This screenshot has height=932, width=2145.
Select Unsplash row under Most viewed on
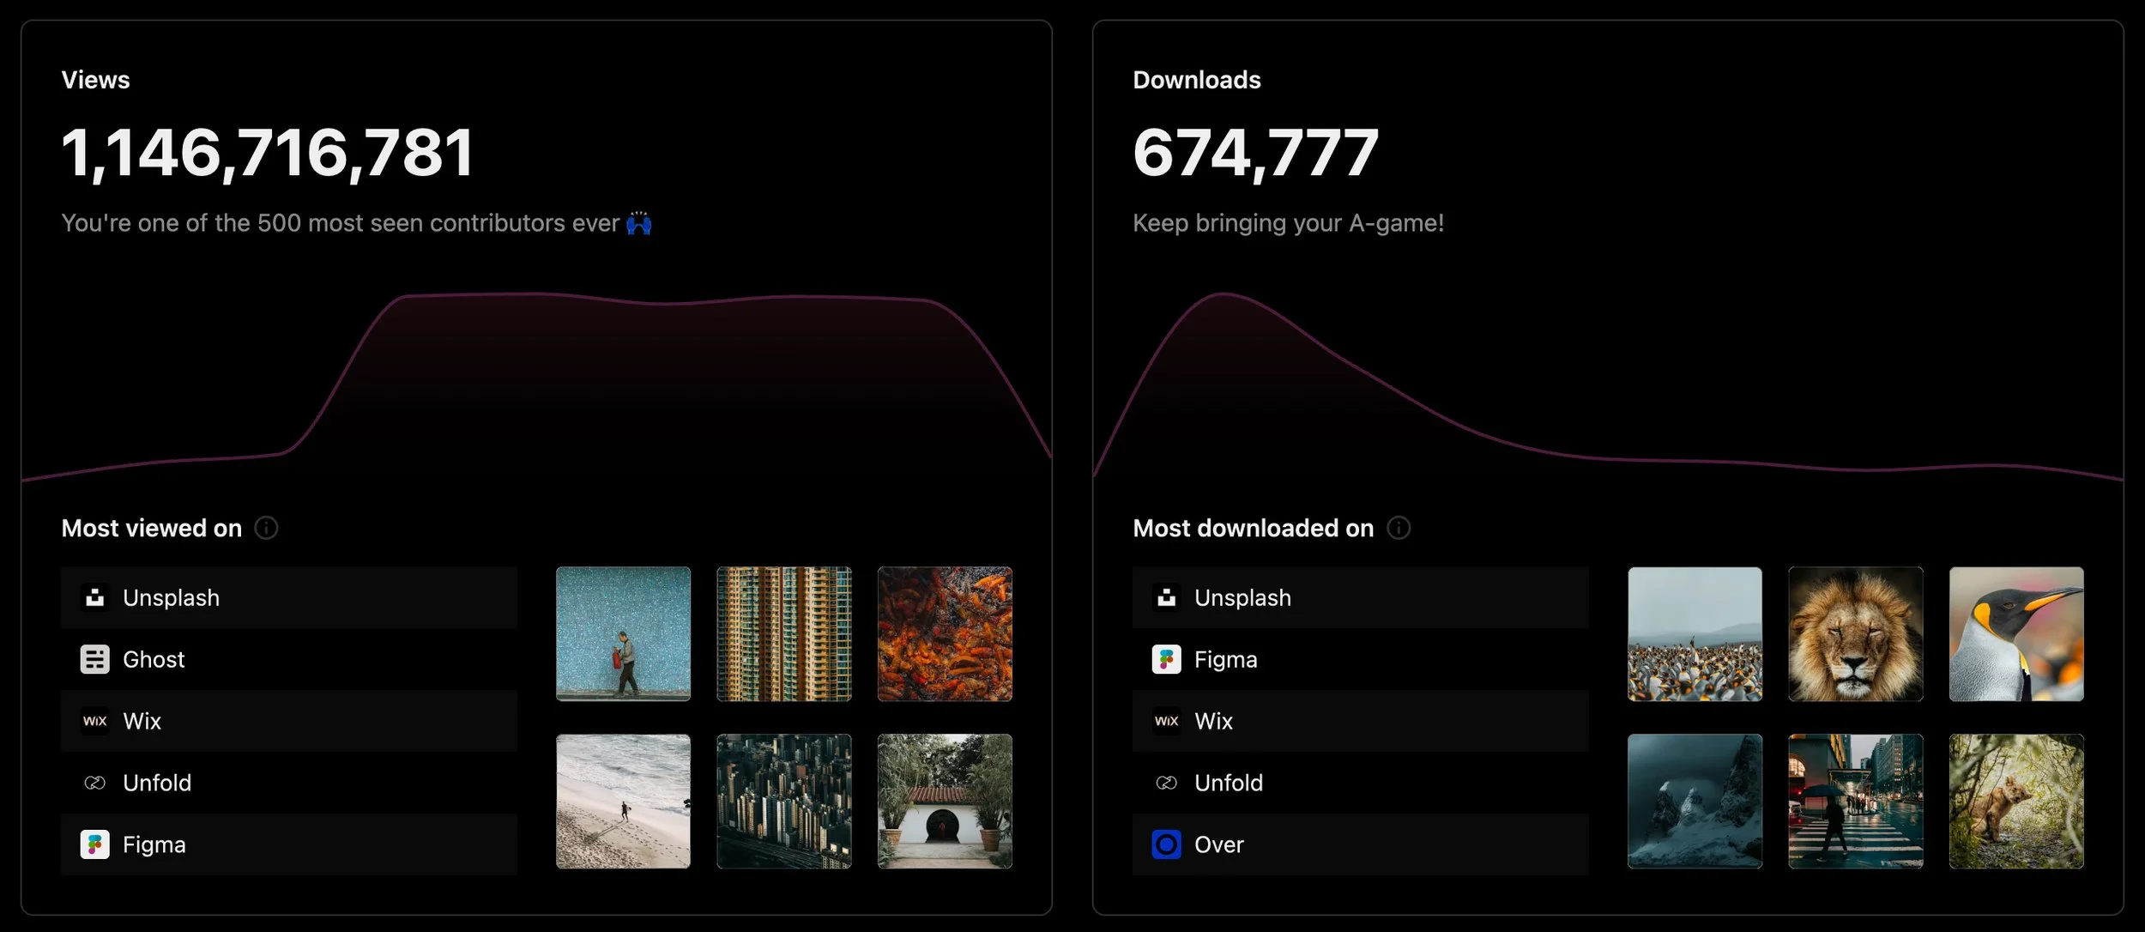(288, 597)
